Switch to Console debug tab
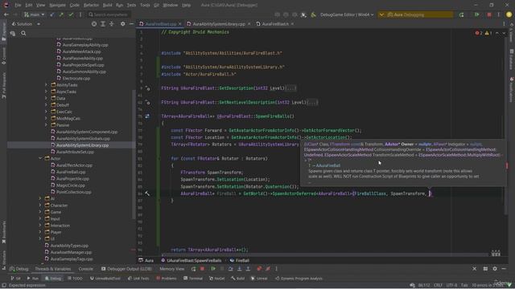This screenshot has width=515, height=289. point(86,269)
